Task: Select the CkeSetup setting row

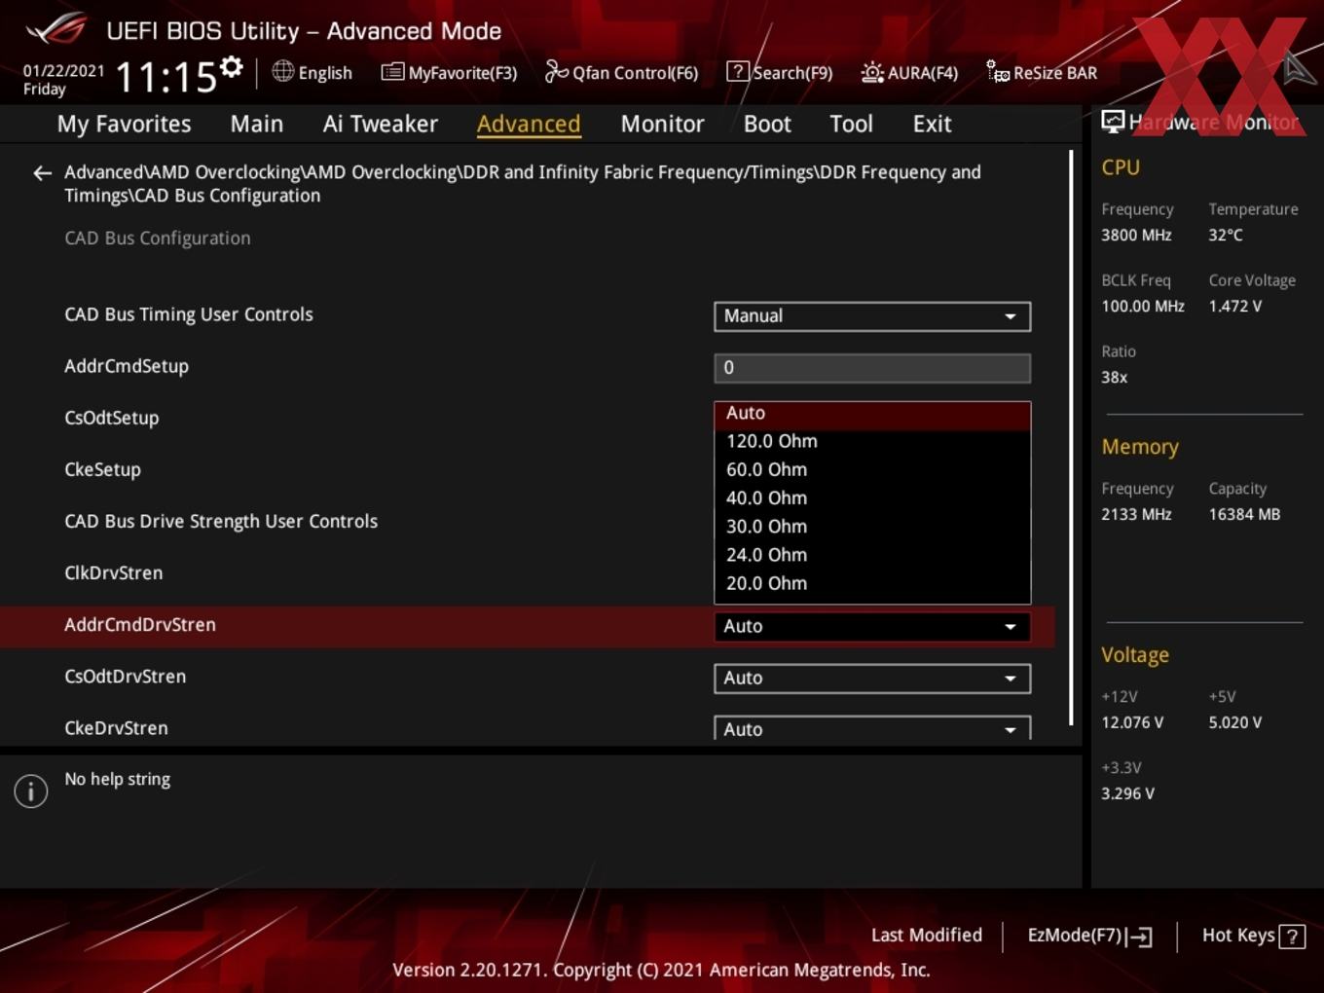Action: [526, 469]
